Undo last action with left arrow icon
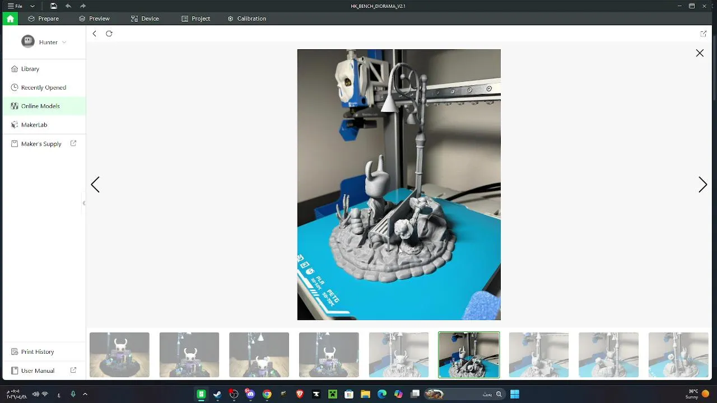 [x=68, y=6]
